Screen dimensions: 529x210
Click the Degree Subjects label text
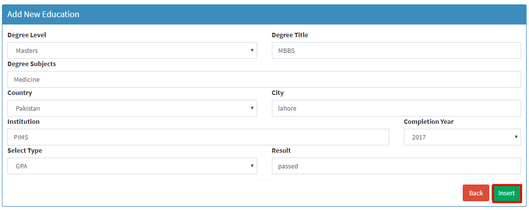coord(32,64)
